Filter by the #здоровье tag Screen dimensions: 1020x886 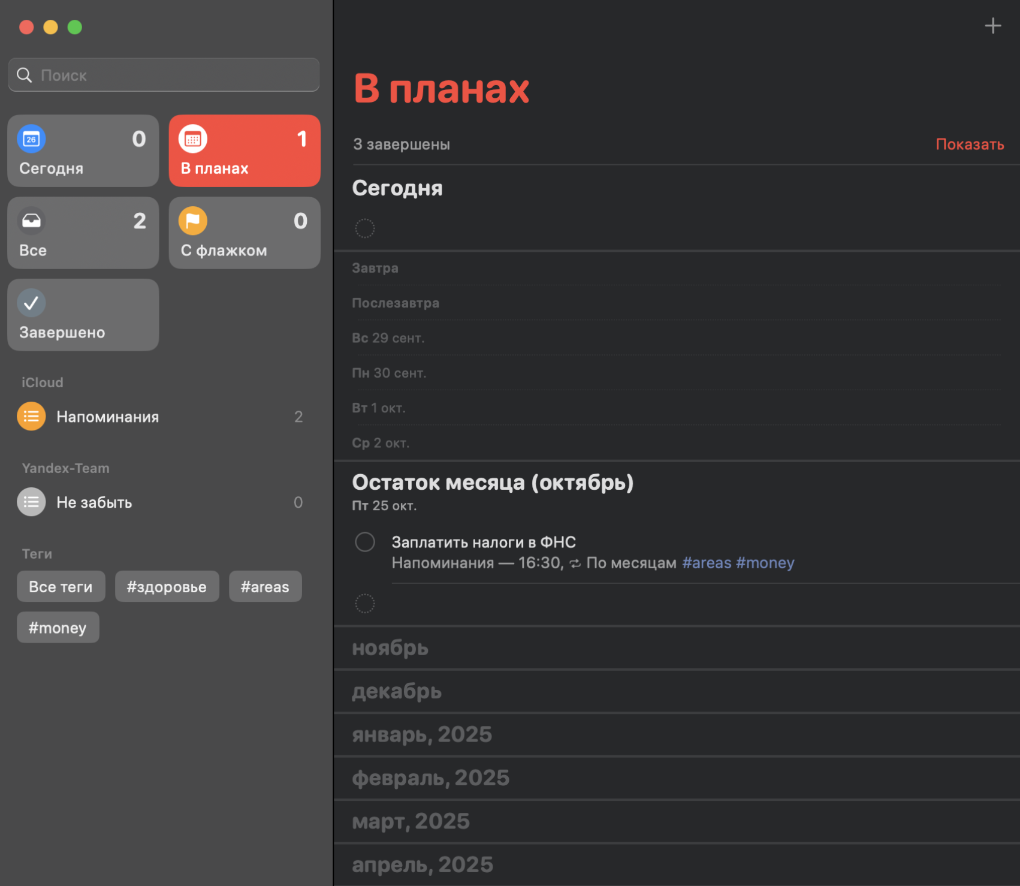[x=167, y=586]
